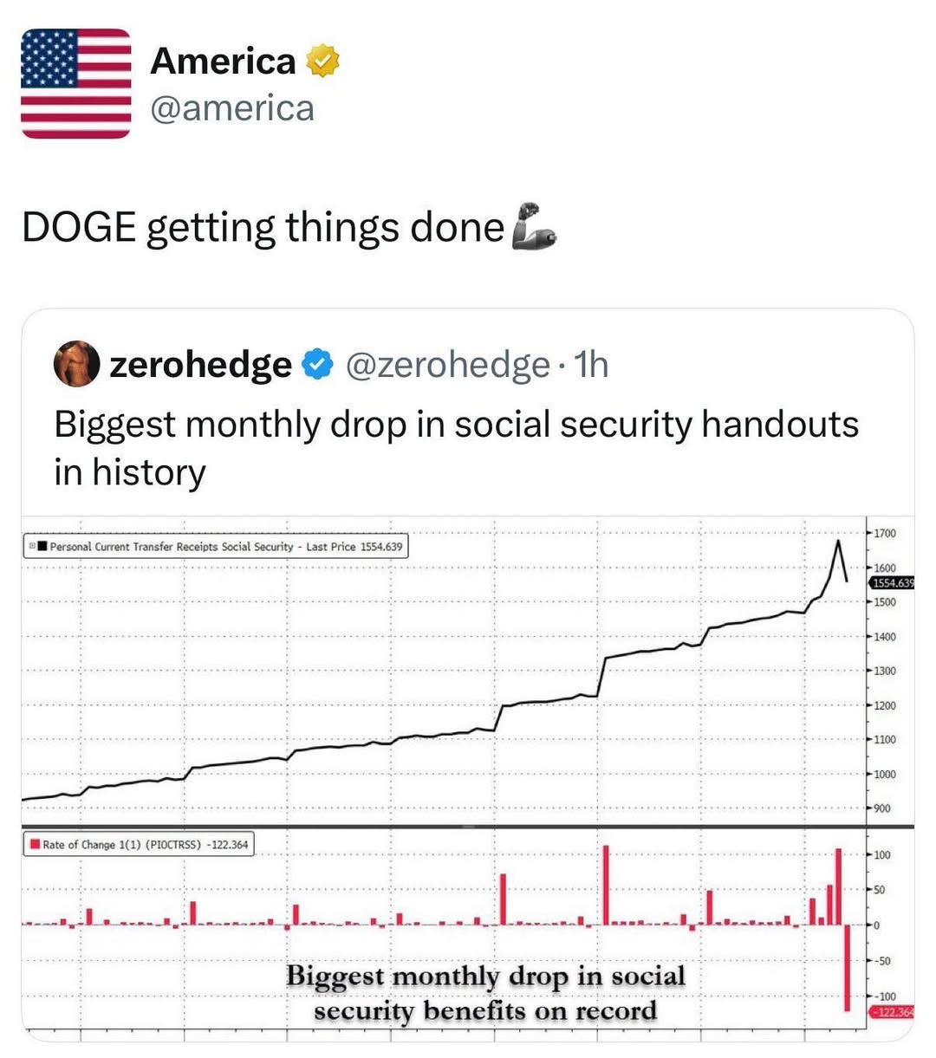Click the America display name
Viewport: 936px width, 1058px height.
pyautogui.click(x=223, y=61)
